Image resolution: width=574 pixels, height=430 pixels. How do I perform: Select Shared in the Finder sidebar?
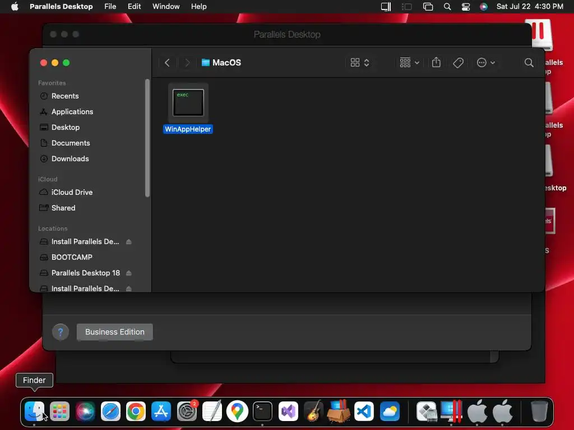63,208
